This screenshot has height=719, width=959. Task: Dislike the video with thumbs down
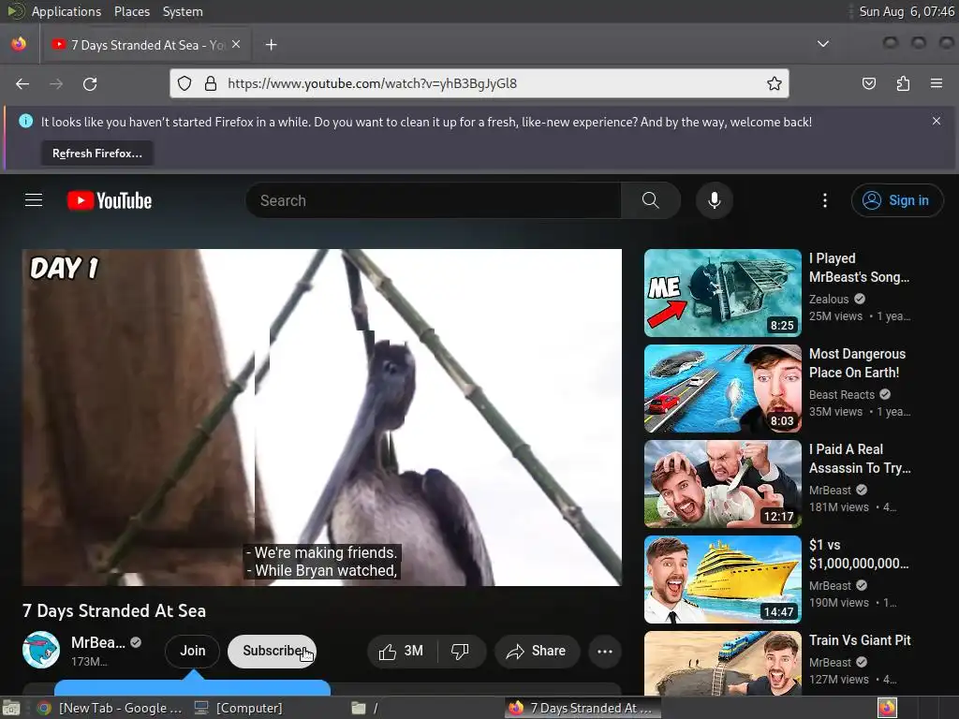tap(460, 652)
